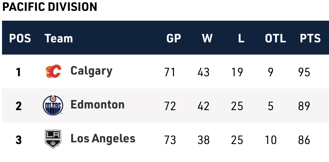Click the Edmonton Oilers logo
The image size is (329, 162).
(x=53, y=105)
